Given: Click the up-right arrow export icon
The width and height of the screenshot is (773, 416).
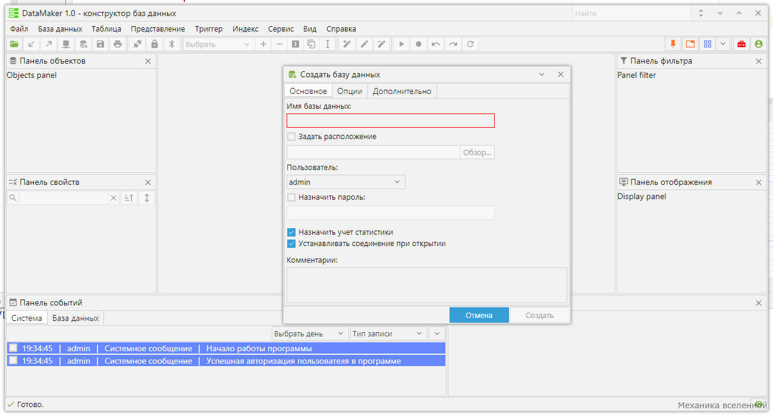Looking at the screenshot, I should pos(49,44).
